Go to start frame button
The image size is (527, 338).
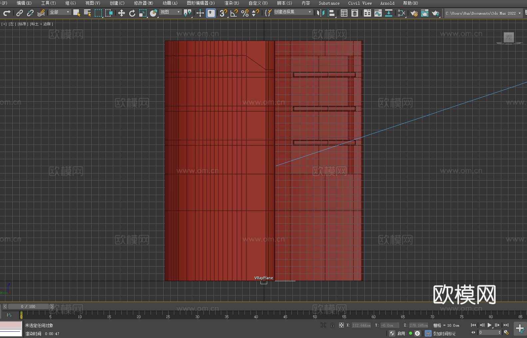click(473, 325)
